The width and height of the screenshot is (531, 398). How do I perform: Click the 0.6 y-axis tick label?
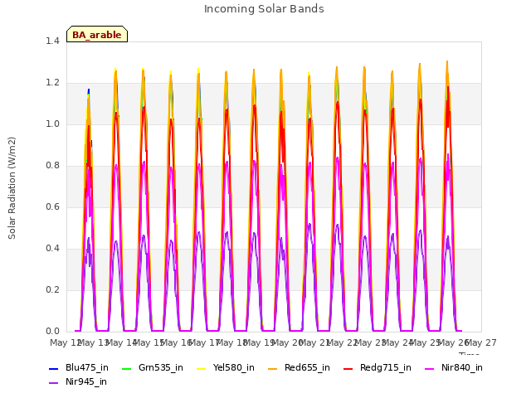(52, 206)
